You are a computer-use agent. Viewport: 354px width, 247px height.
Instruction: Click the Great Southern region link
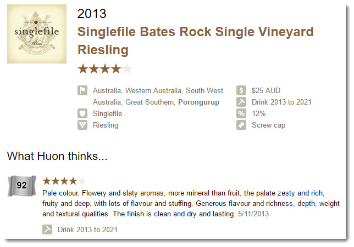[150, 102]
